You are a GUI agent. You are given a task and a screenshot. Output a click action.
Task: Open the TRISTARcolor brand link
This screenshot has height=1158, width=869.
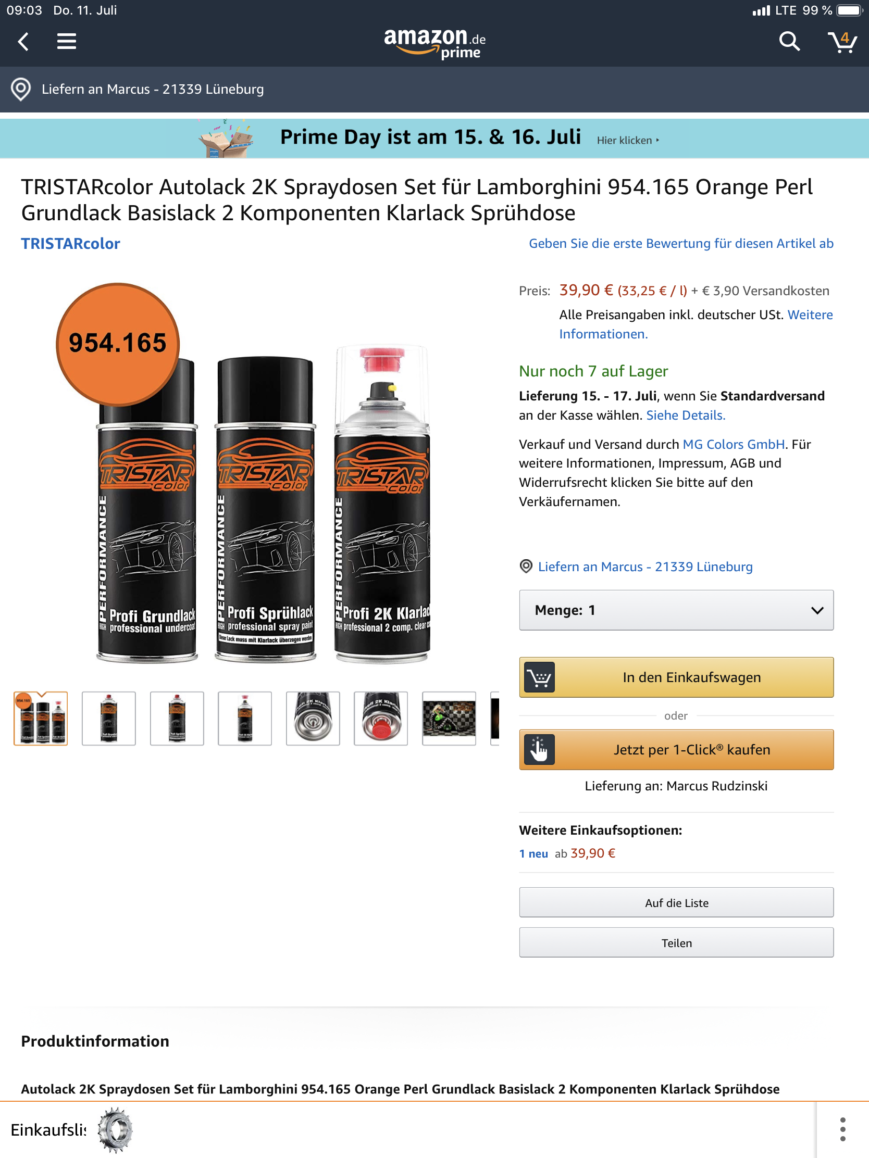71,244
